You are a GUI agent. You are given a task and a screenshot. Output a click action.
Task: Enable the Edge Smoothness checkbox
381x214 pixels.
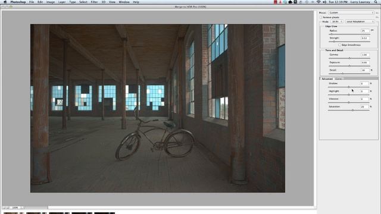point(339,45)
